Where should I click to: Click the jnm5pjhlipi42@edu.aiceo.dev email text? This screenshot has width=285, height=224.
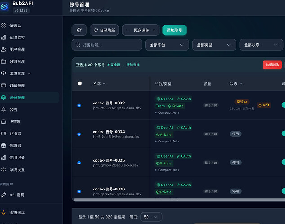(x=116, y=165)
